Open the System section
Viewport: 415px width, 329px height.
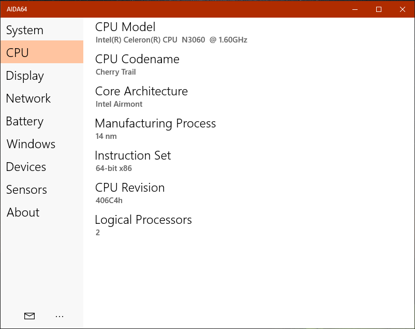pos(42,30)
